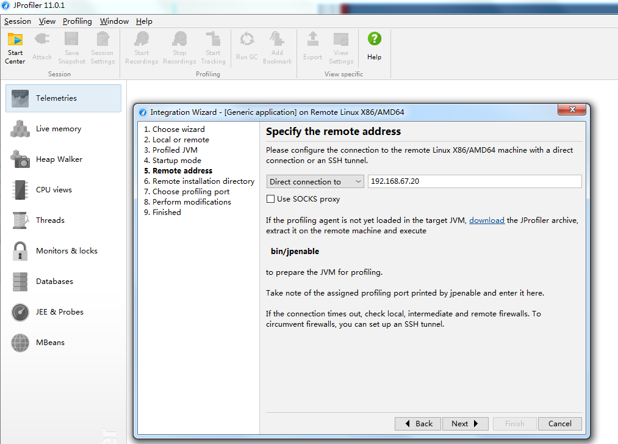
Task: Click wizard step 5. Remote address
Action: (x=178, y=170)
